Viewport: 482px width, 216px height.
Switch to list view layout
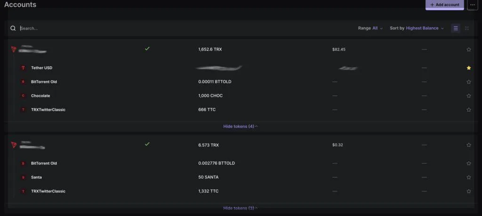(455, 28)
